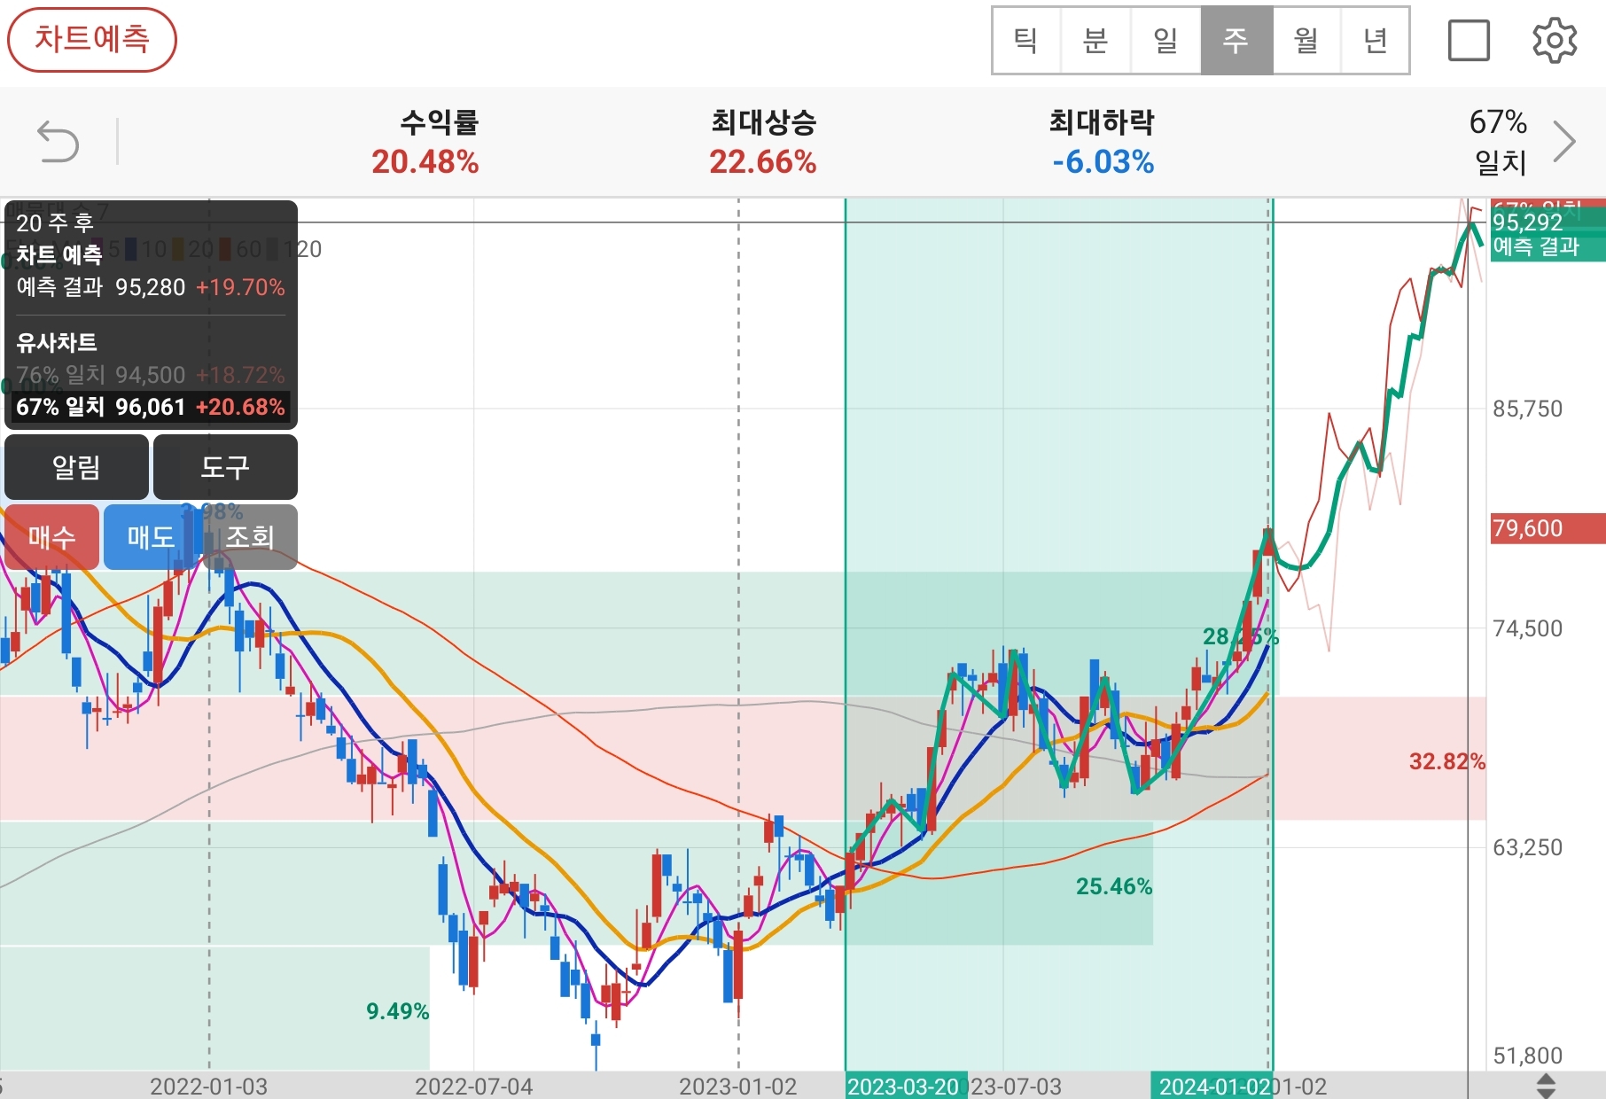Screen dimensions: 1606x1099
Task: Select the 틱 period tab
Action: pos(1026,41)
